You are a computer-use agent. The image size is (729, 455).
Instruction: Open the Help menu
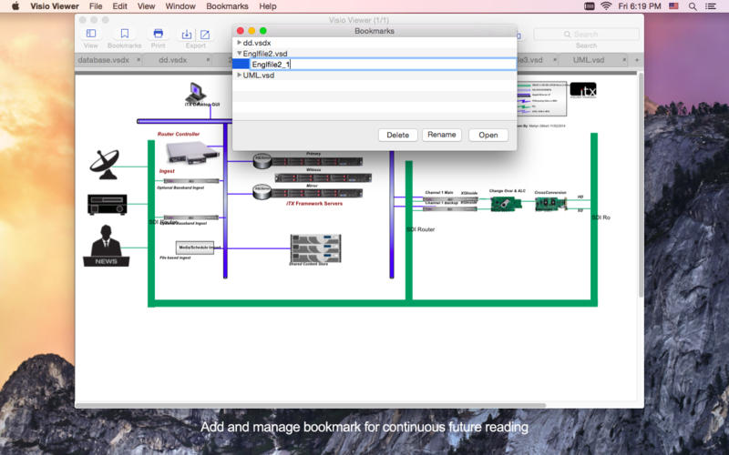267,6
